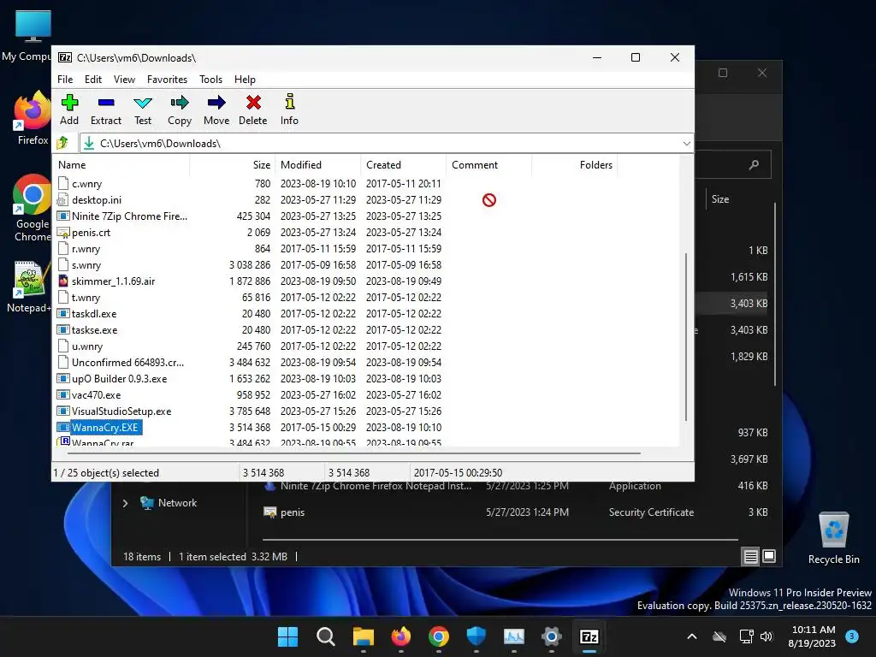The height and width of the screenshot is (657, 876).
Task: Click the Add toolbar icon in 7-Zip
Action: [x=69, y=109]
